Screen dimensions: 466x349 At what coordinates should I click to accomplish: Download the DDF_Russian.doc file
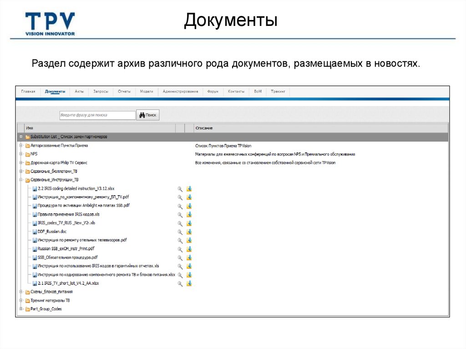click(x=189, y=232)
